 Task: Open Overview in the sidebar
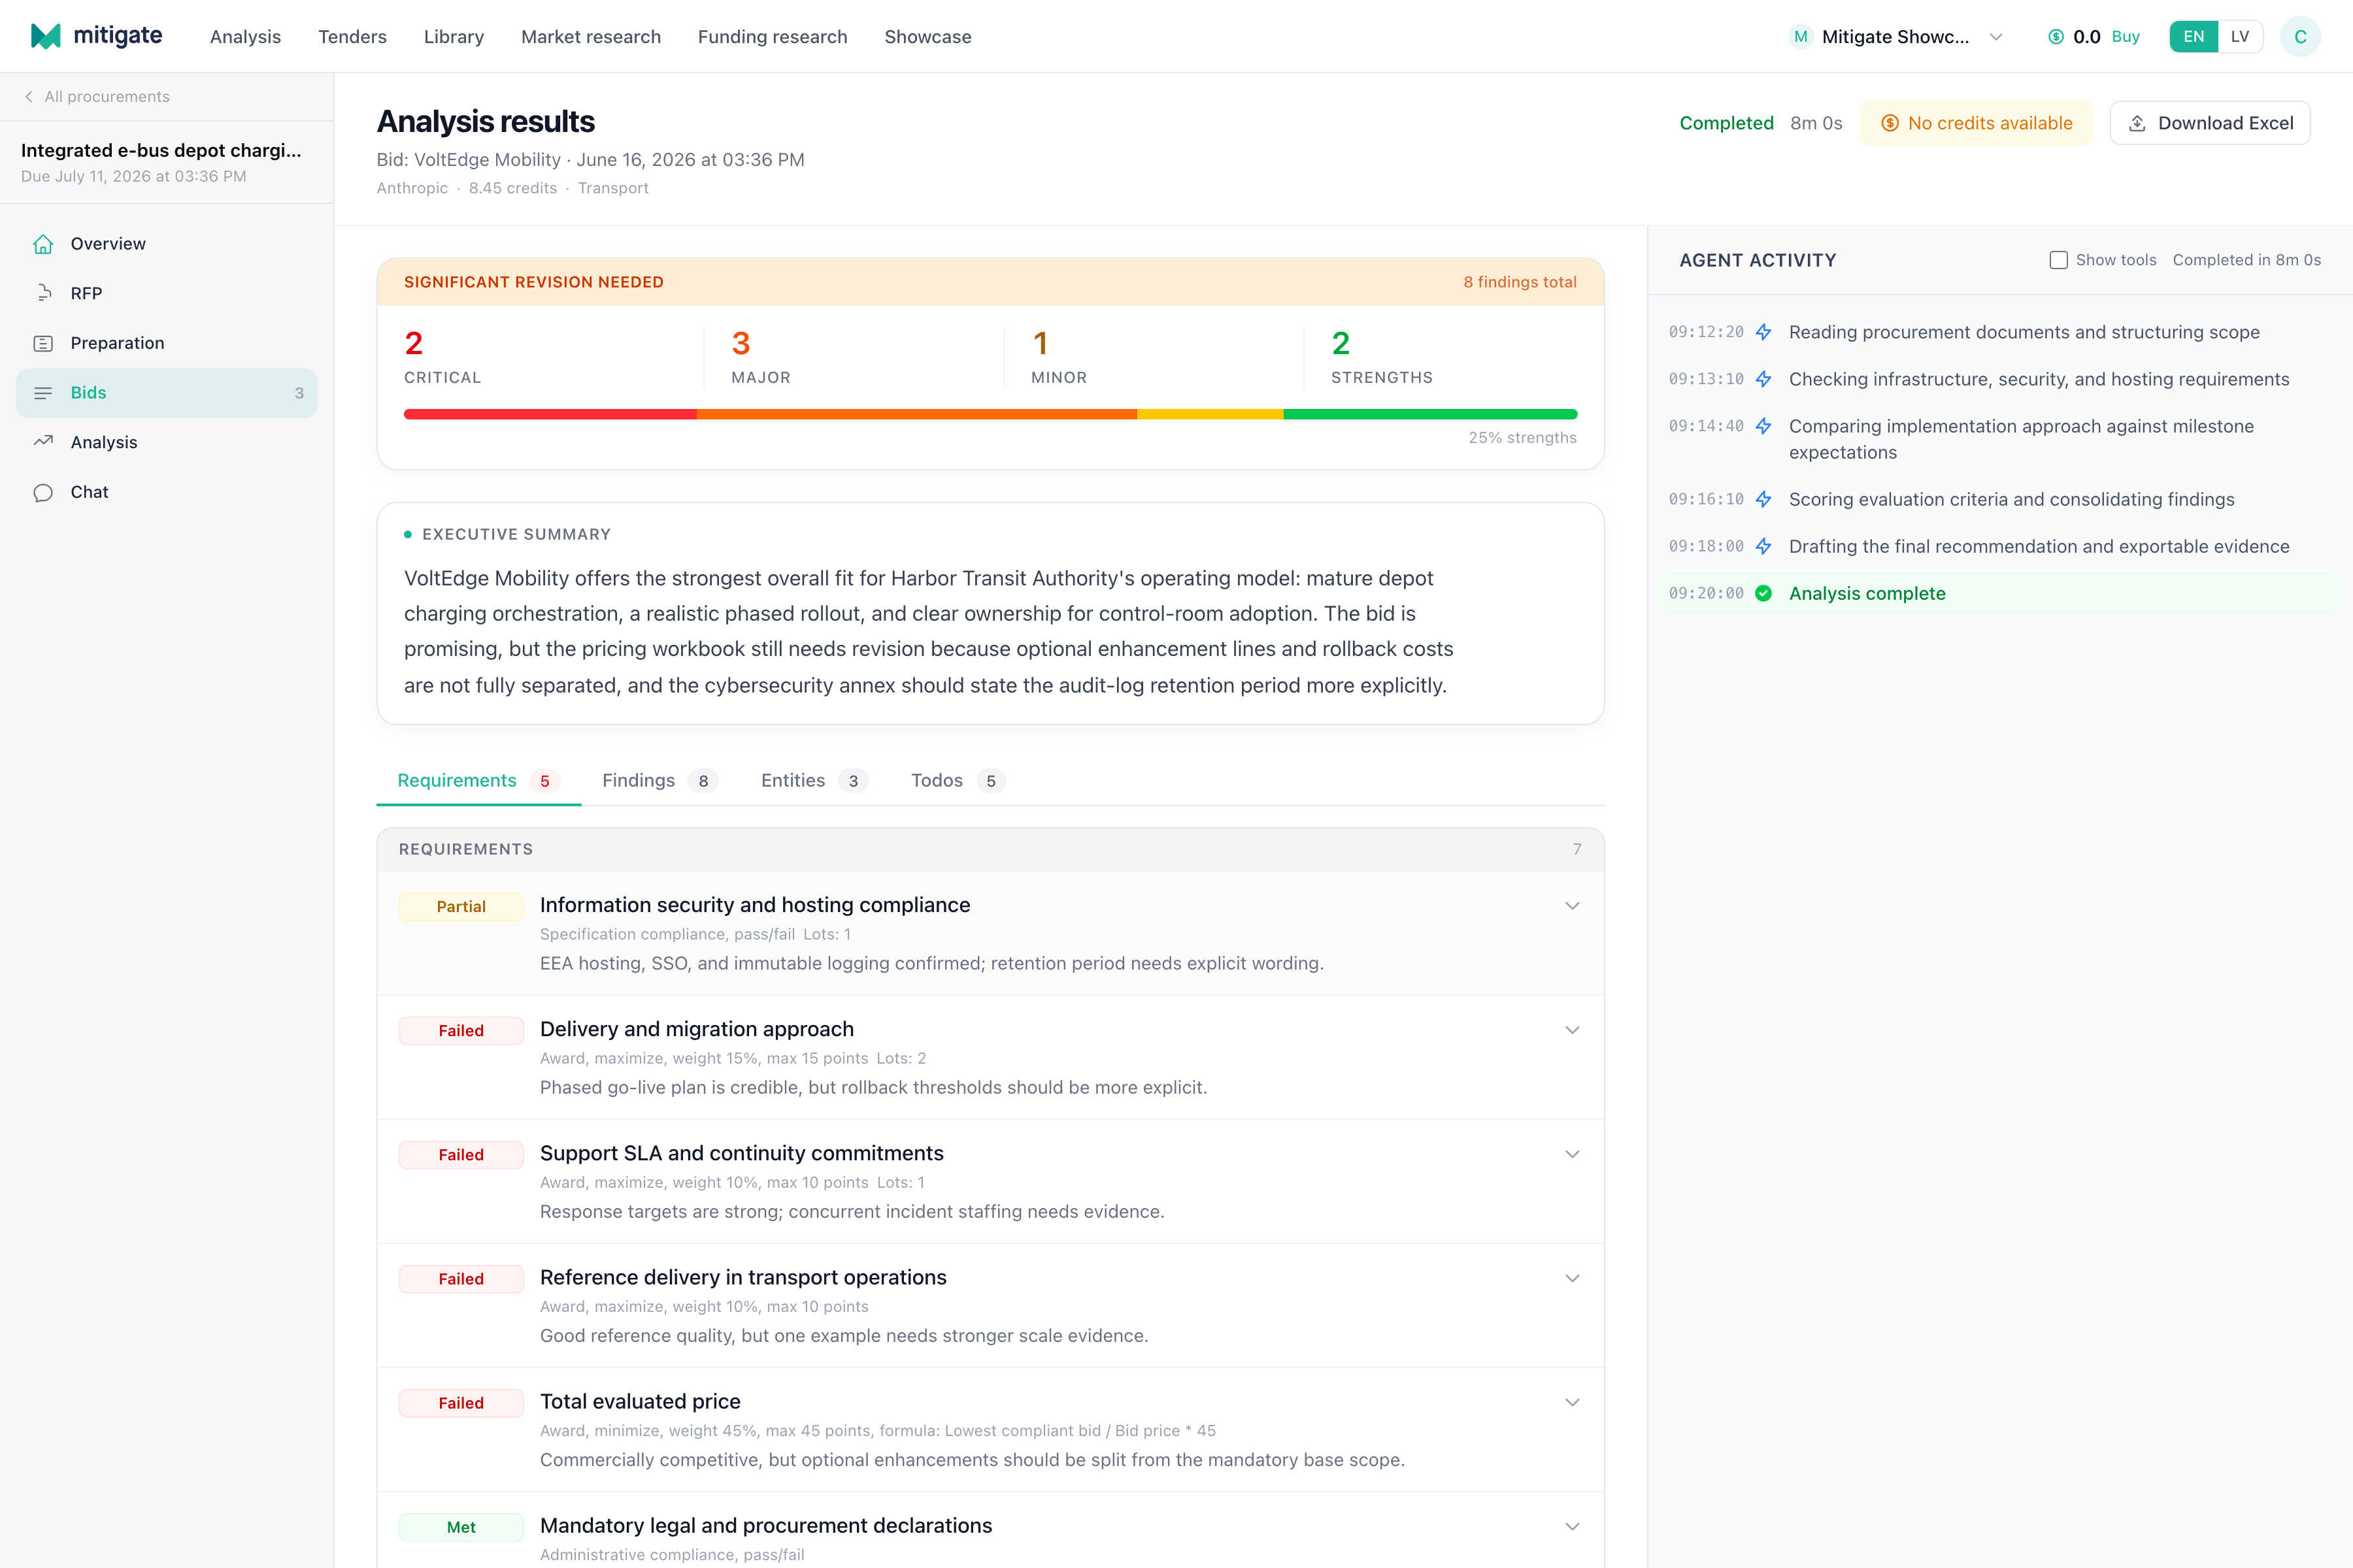point(166,244)
